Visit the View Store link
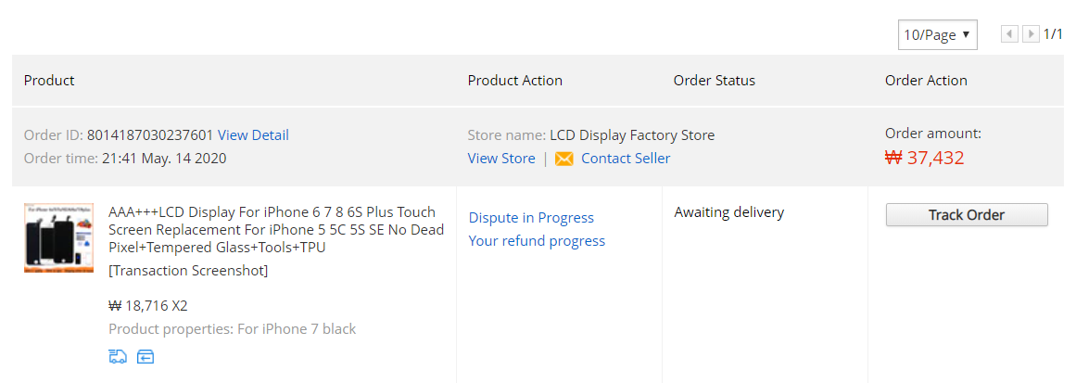The height and width of the screenshot is (383, 1076). point(501,159)
